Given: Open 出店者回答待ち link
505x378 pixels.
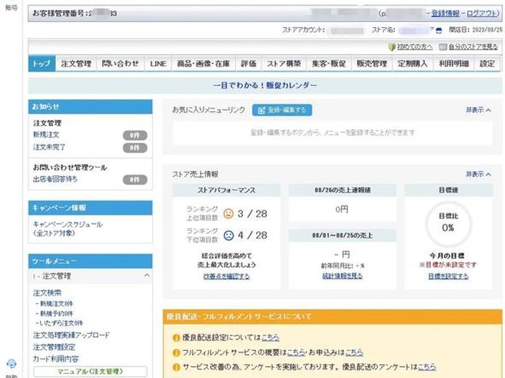Looking at the screenshot, I should [x=55, y=179].
